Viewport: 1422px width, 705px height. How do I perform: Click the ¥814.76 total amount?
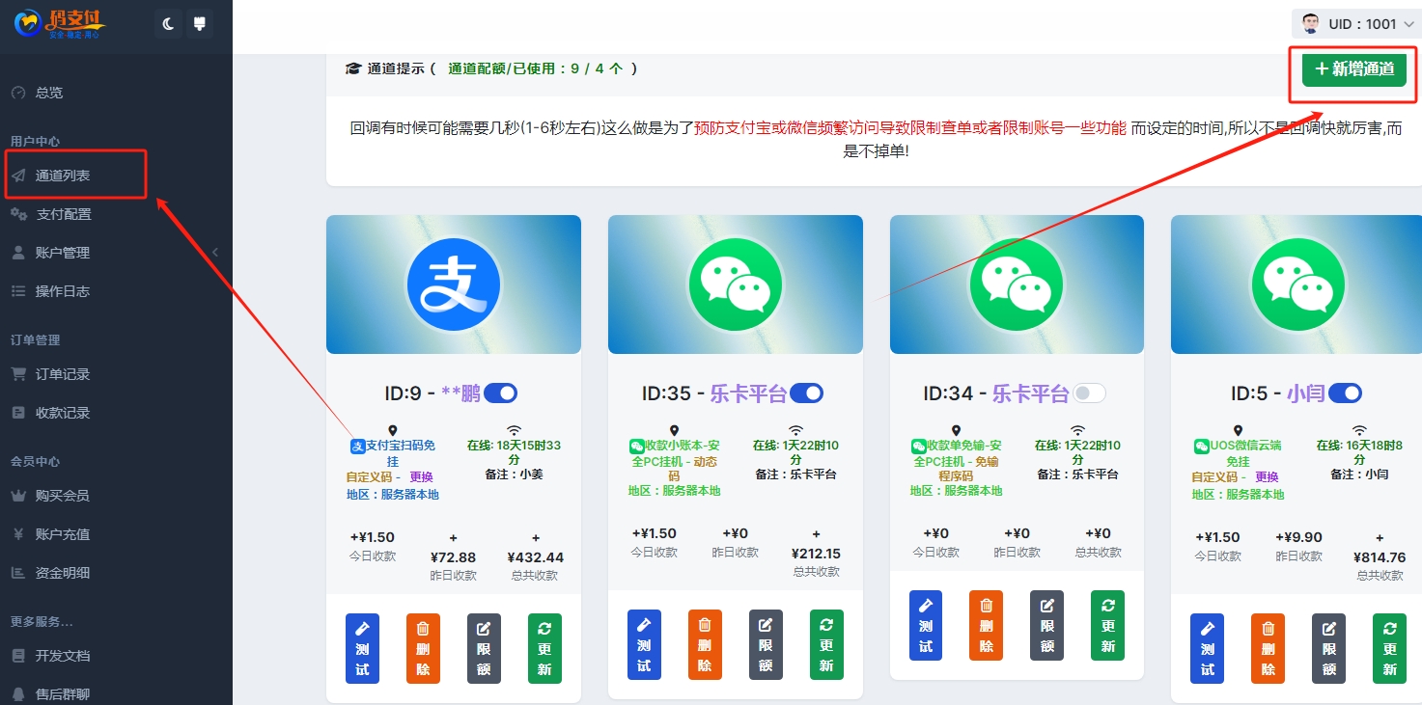click(1380, 557)
